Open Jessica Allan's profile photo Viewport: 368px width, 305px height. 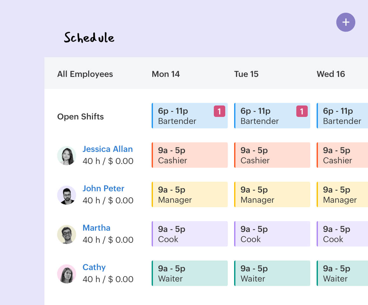pos(67,156)
